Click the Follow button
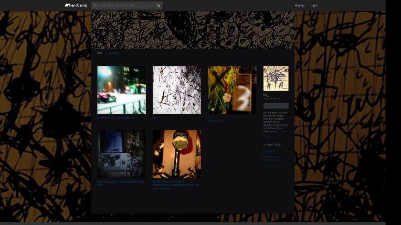This screenshot has height=225, width=401. click(276, 106)
